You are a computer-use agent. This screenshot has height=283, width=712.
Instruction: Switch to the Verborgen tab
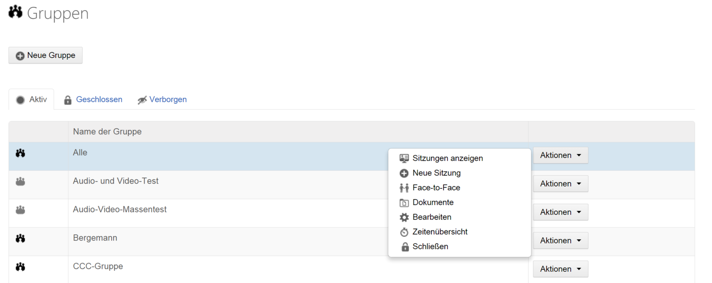pyautogui.click(x=162, y=100)
